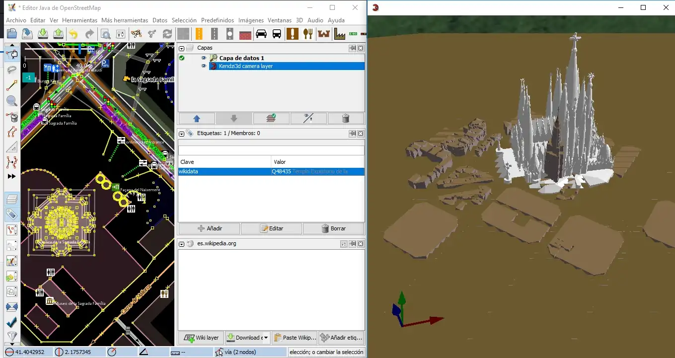Viewport: 675px width, 358px height.
Task: Click the Editar button
Action: pos(271,228)
